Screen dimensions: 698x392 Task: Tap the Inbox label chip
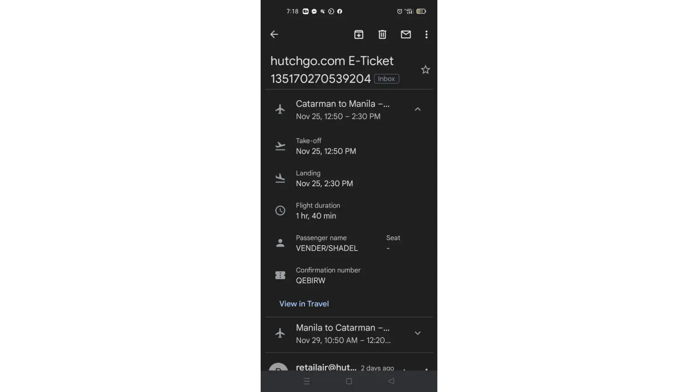(x=387, y=79)
